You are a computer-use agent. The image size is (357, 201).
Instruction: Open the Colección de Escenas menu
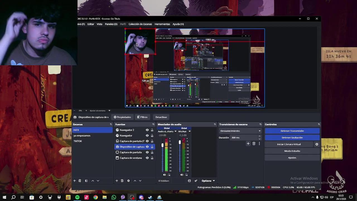coord(140,24)
